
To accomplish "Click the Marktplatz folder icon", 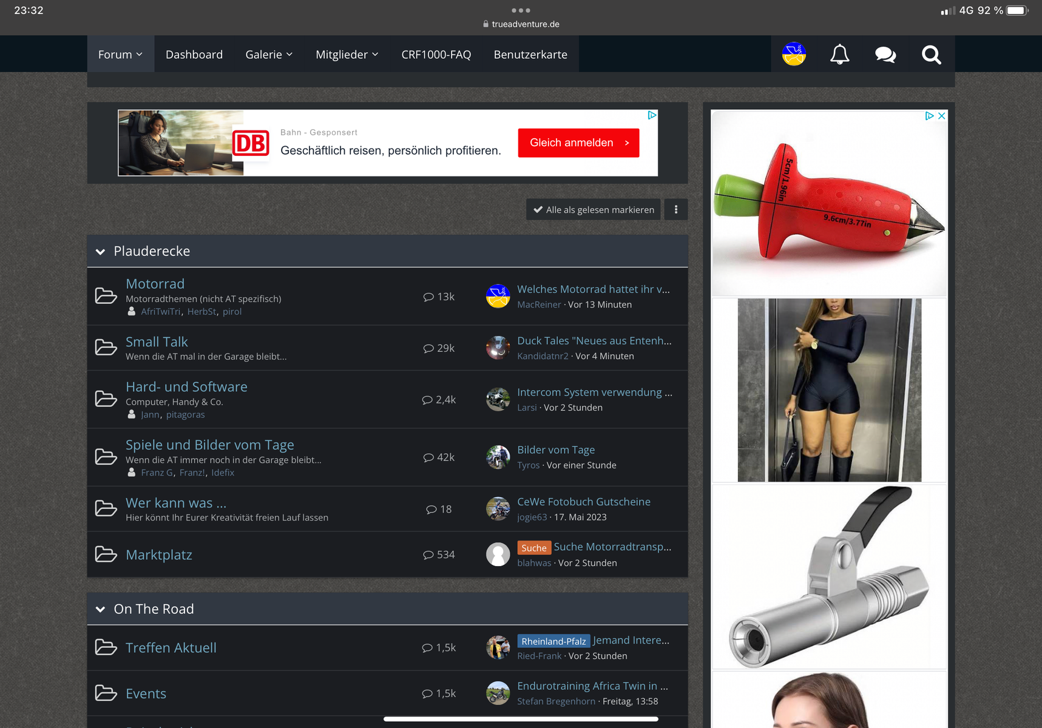I will tap(106, 554).
